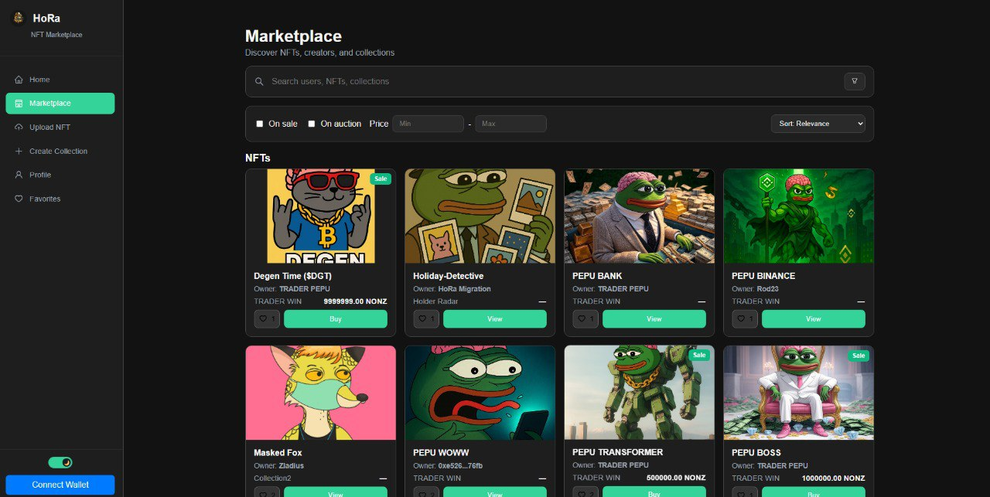
Task: Click the magnifier search icon
Action: 259,81
